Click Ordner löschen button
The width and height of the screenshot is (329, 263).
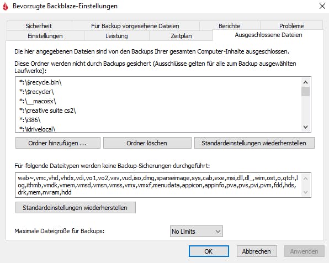tap(147, 143)
